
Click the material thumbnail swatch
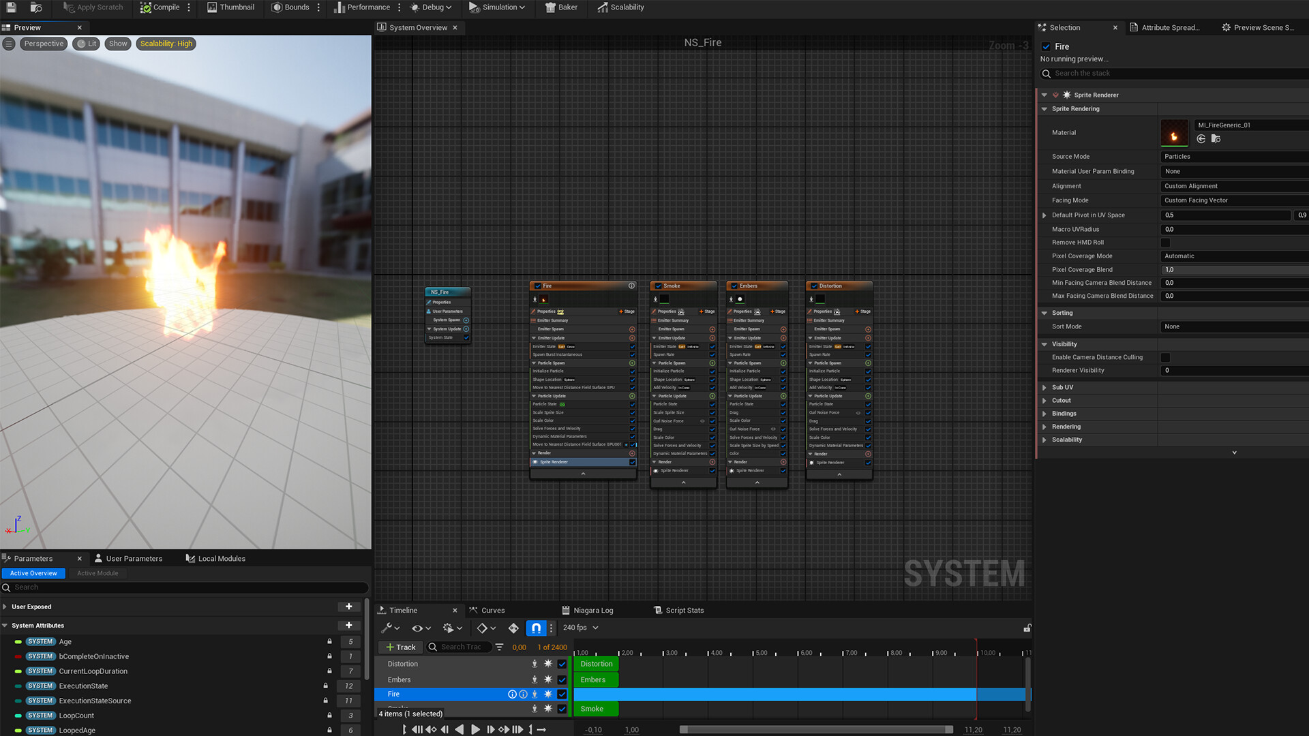point(1174,133)
